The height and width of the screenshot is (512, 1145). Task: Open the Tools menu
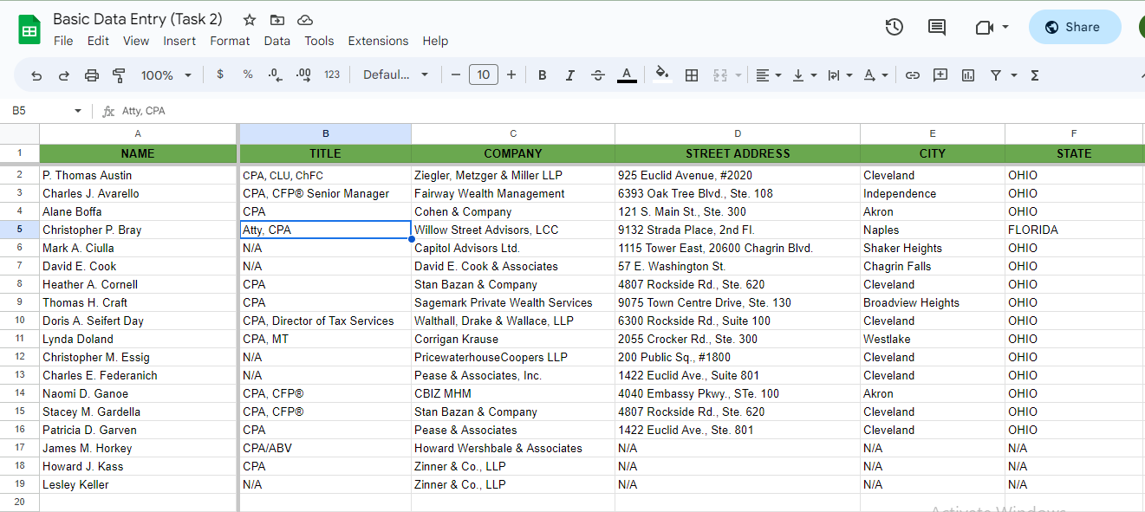(x=319, y=41)
